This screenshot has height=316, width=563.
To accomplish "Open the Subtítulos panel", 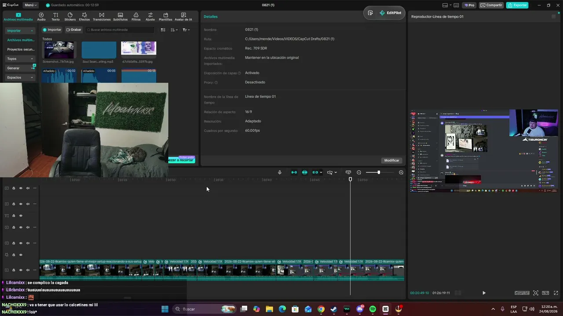I will point(120,17).
